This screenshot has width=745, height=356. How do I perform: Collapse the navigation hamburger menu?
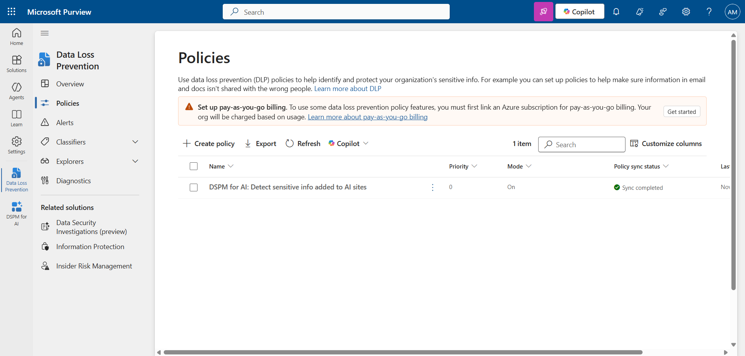click(x=45, y=33)
